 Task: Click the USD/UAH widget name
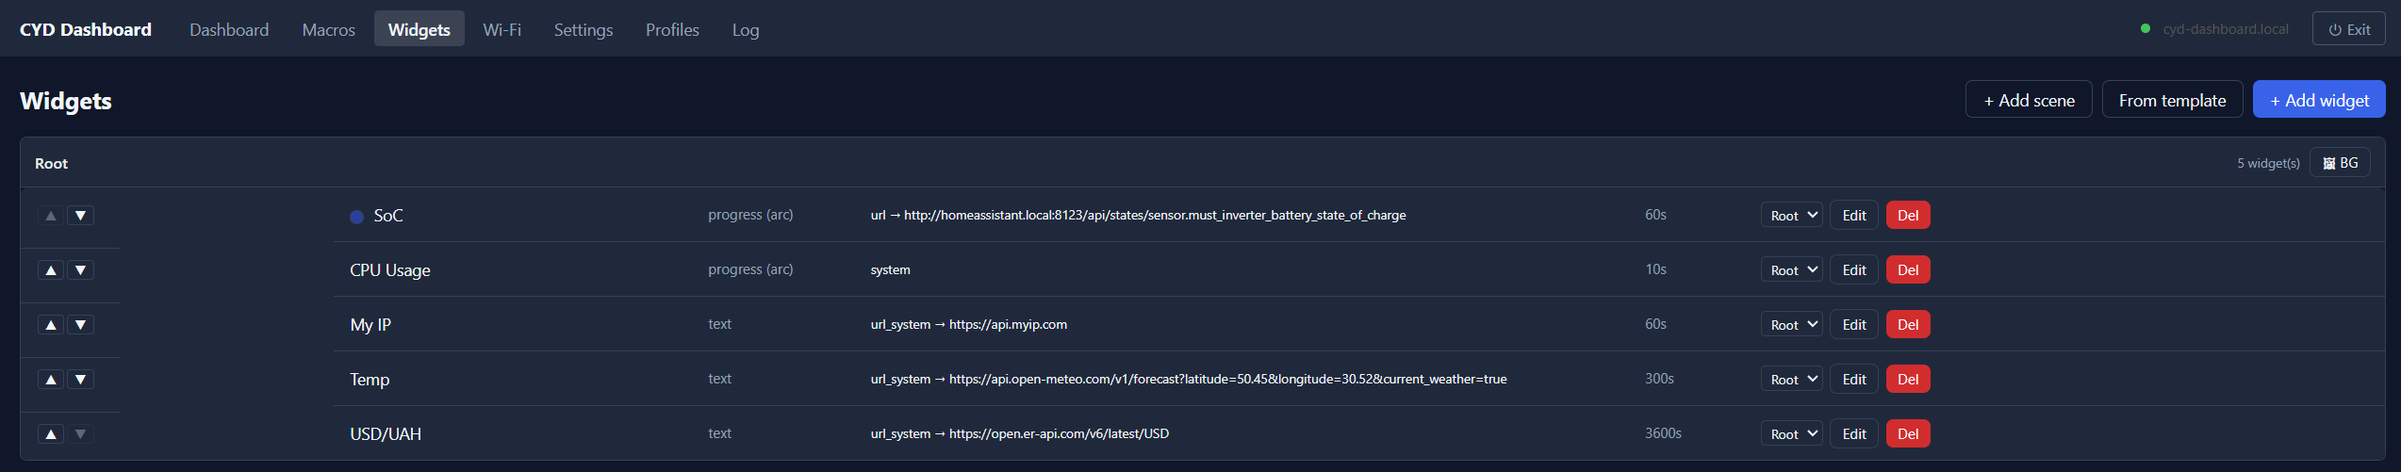coord(386,434)
